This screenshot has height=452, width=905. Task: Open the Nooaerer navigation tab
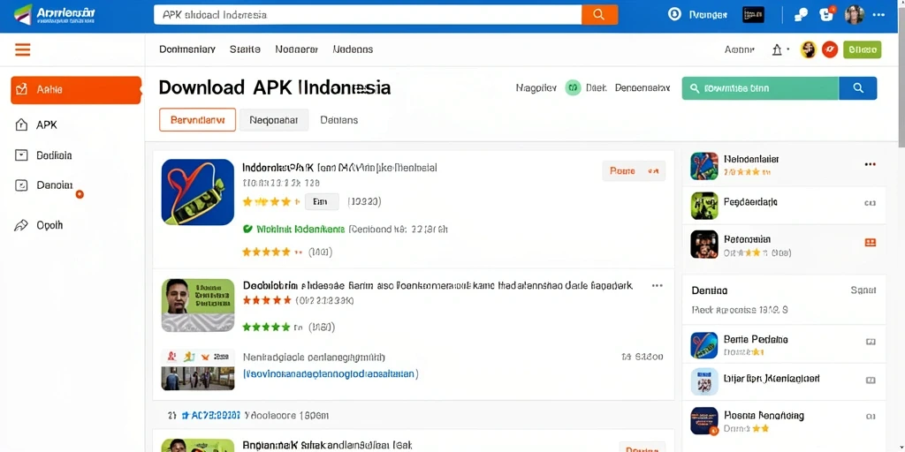(297, 49)
